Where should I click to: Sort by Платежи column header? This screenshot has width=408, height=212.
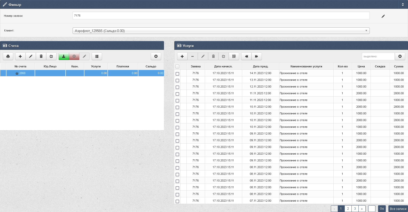click(123, 66)
